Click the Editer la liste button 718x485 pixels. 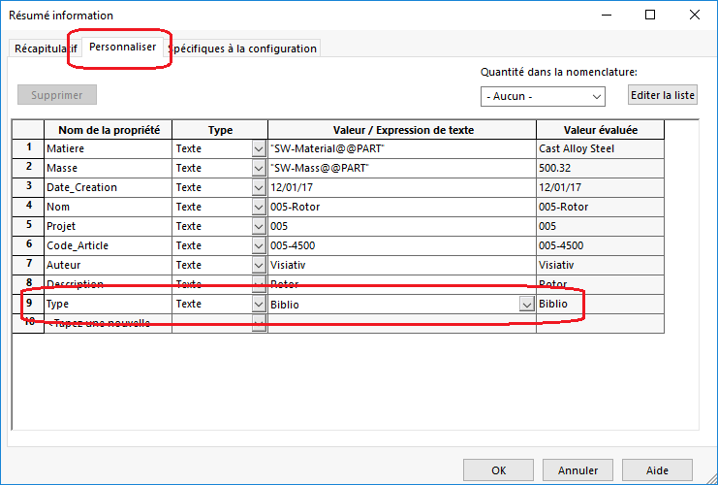663,95
